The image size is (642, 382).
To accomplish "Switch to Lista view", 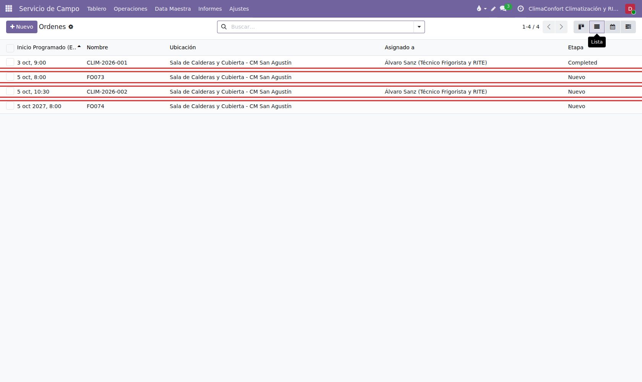I will click(597, 27).
